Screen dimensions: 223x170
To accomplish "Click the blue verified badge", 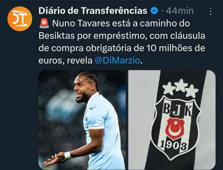I will [154, 11].
